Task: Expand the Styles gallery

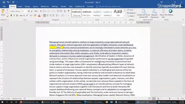Action: coord(125,16)
